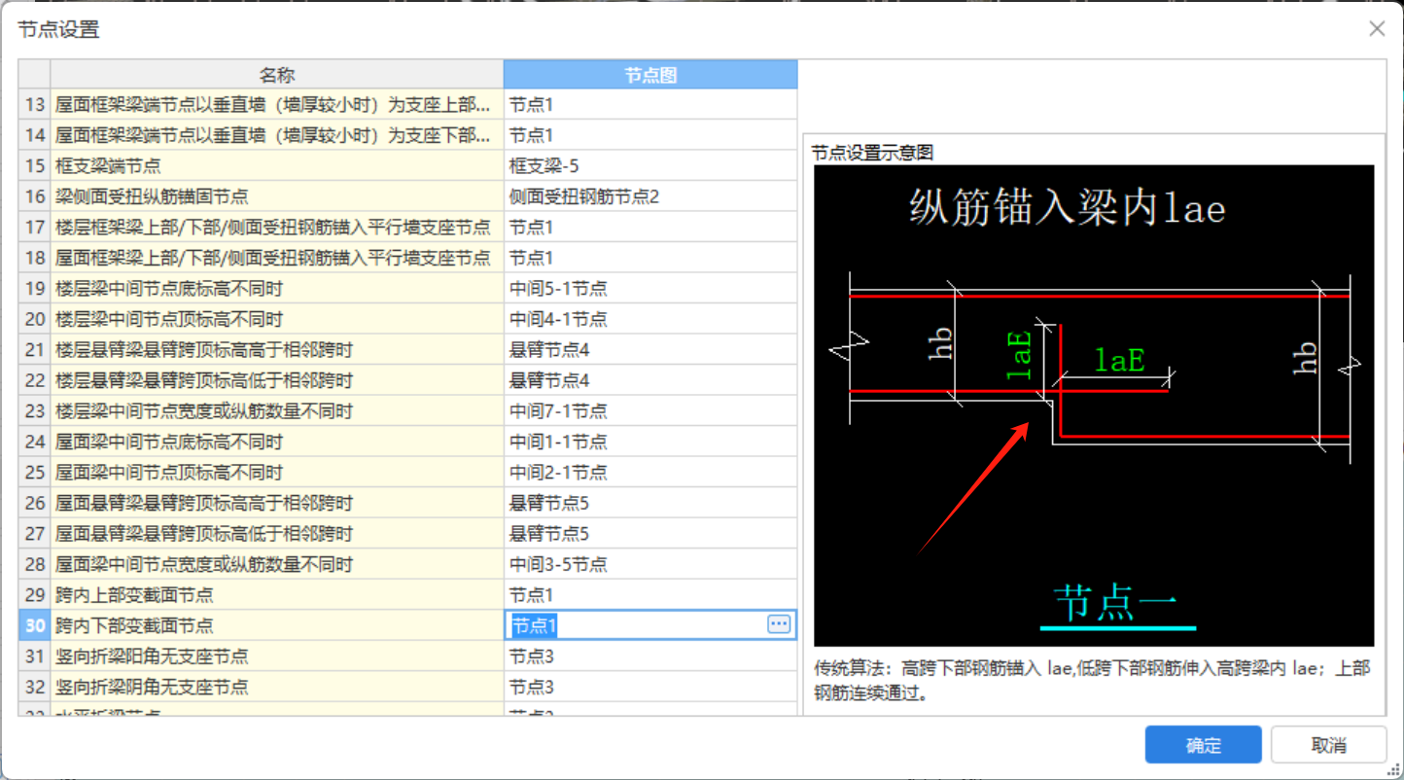This screenshot has width=1404, height=780.
Task: Select row 20 楼层梁中间节点顶标高不同时
Action: 277,319
